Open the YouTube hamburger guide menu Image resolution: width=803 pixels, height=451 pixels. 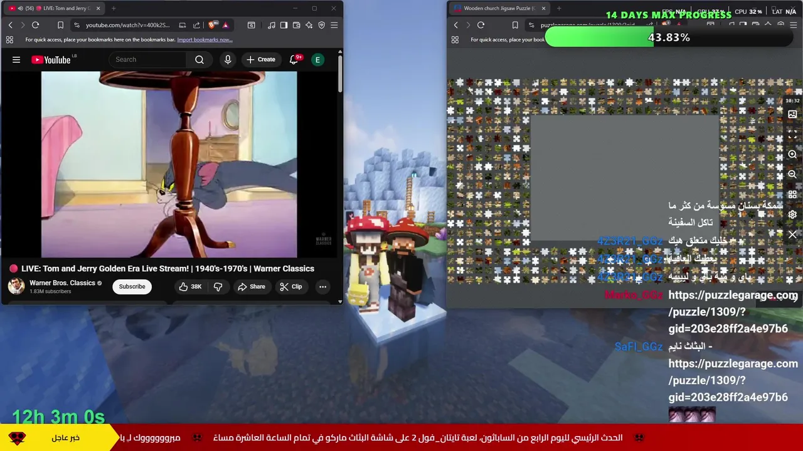pos(16,60)
